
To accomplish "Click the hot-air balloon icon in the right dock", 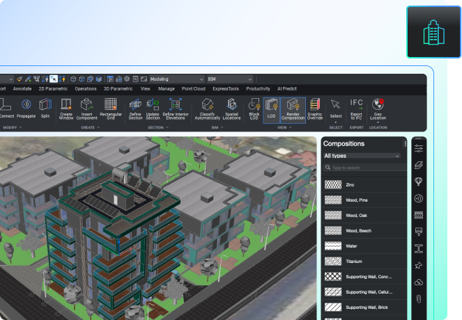I will 419,182.
